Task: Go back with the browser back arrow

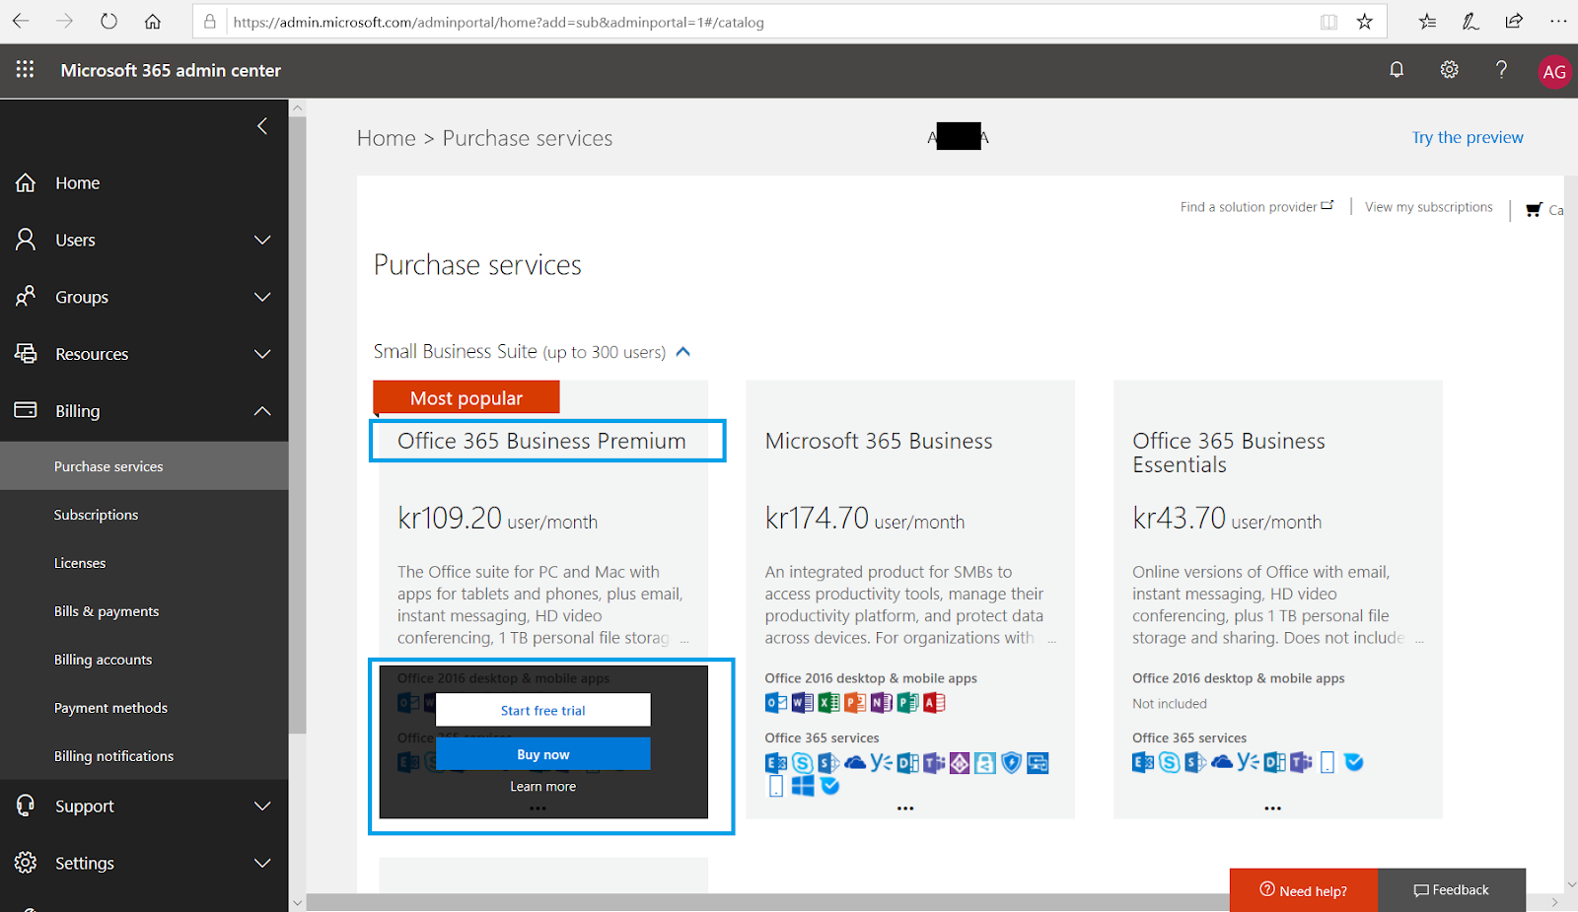Action: pos(21,21)
